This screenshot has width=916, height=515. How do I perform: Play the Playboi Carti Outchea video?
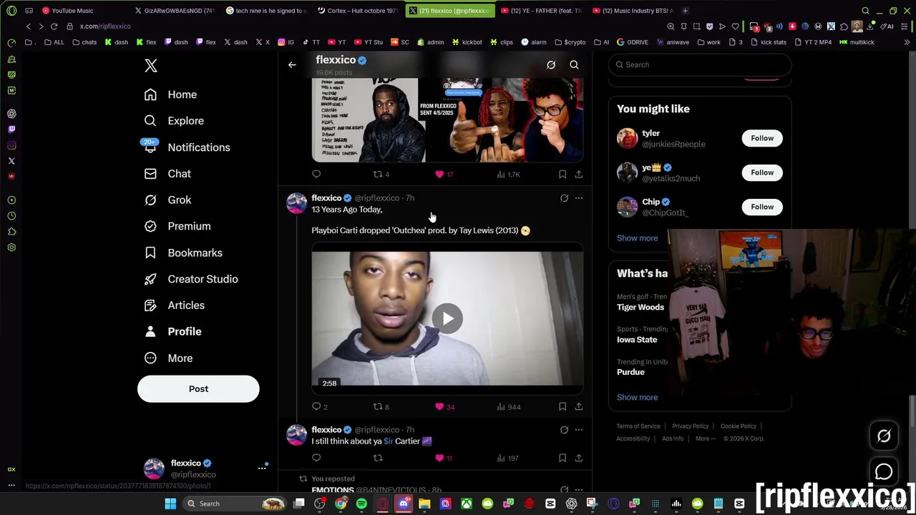coord(447,319)
